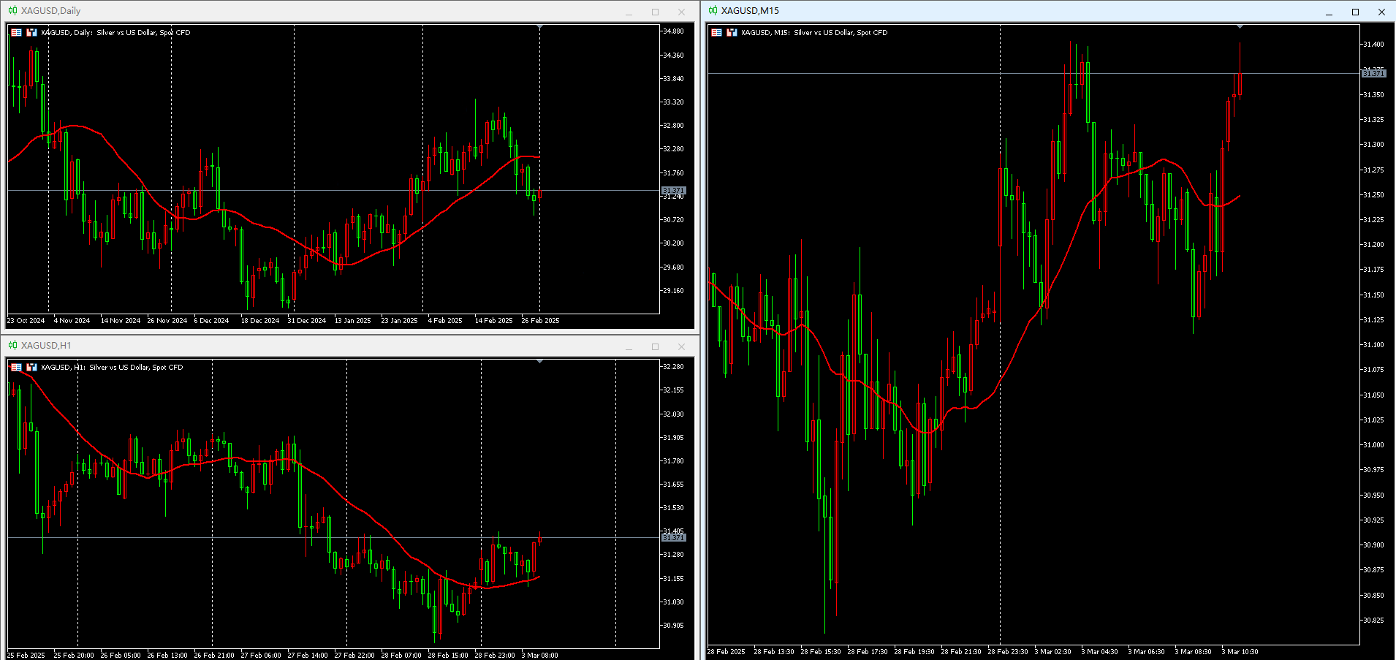This screenshot has height=660, width=1396.
Task: Toggle One Click Trading panel on Daily chart
Action: coord(16,32)
